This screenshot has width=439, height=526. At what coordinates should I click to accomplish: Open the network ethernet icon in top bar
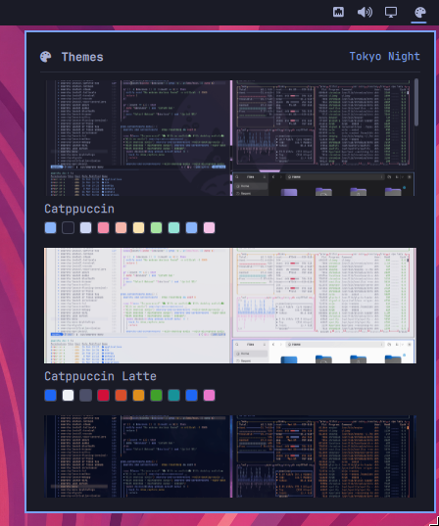pos(338,13)
